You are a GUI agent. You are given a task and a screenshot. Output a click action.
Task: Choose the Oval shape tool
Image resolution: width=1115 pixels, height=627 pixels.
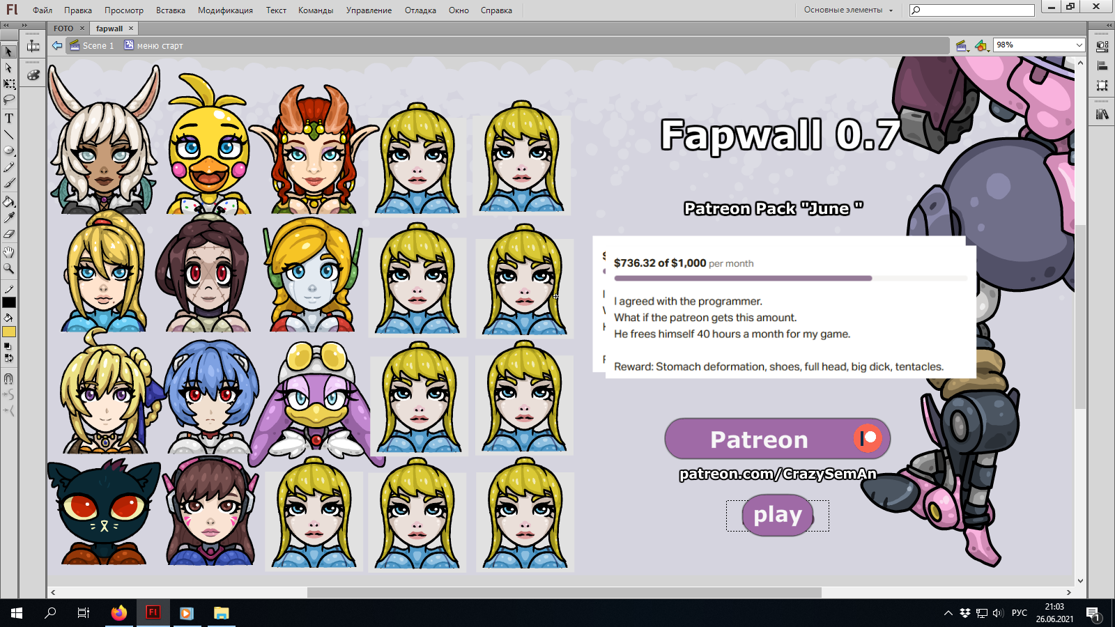pos(9,150)
